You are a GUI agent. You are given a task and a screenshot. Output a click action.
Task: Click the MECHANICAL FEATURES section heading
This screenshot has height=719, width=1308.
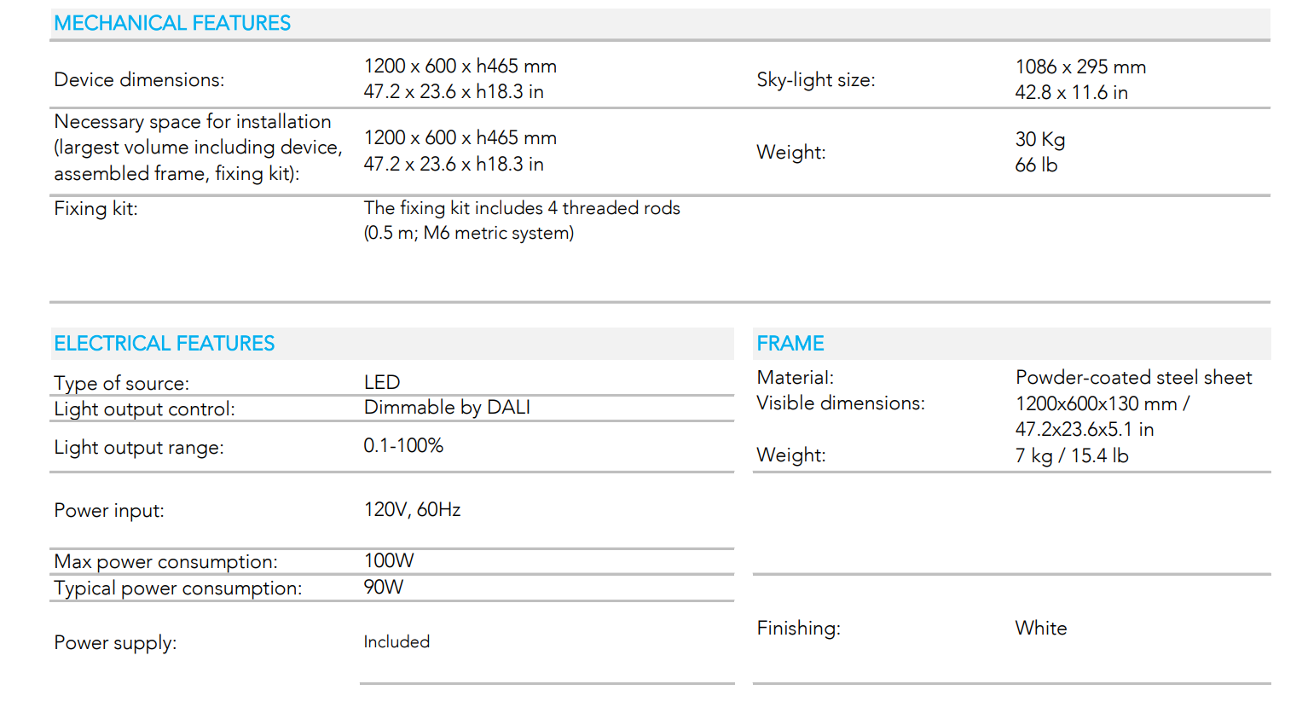(x=172, y=23)
